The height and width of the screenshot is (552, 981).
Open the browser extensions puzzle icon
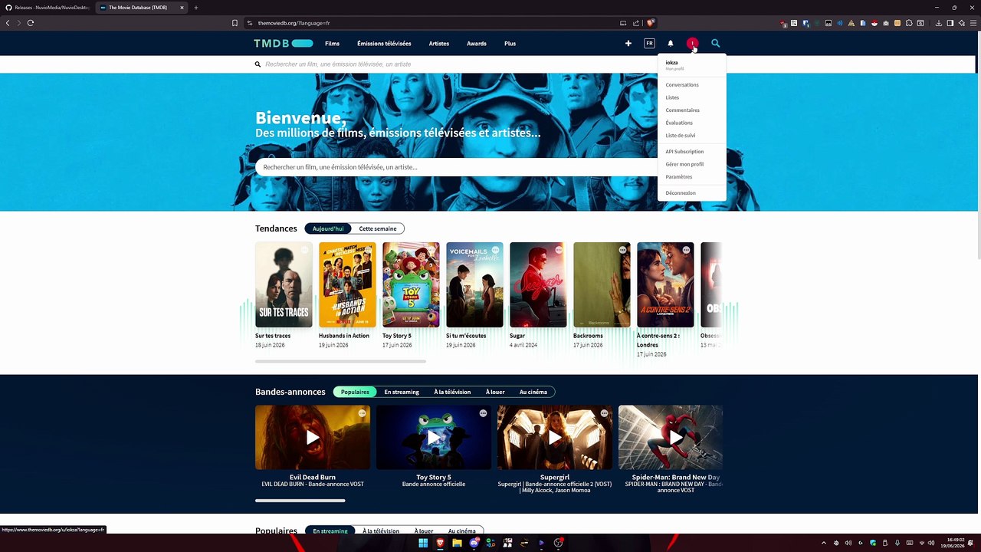pyautogui.click(x=909, y=23)
